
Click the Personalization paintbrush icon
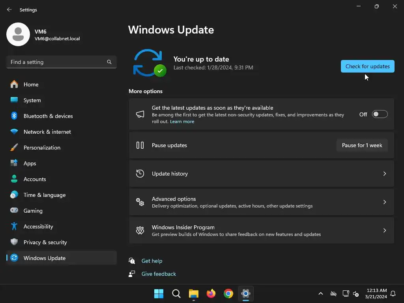click(14, 148)
